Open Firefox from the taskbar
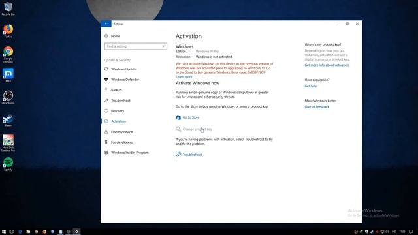Viewport: 418px width, 235px height. (44, 232)
